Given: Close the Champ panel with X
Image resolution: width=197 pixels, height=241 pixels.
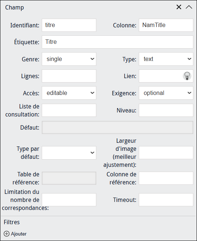Looking at the screenshot, I should click(179, 7).
